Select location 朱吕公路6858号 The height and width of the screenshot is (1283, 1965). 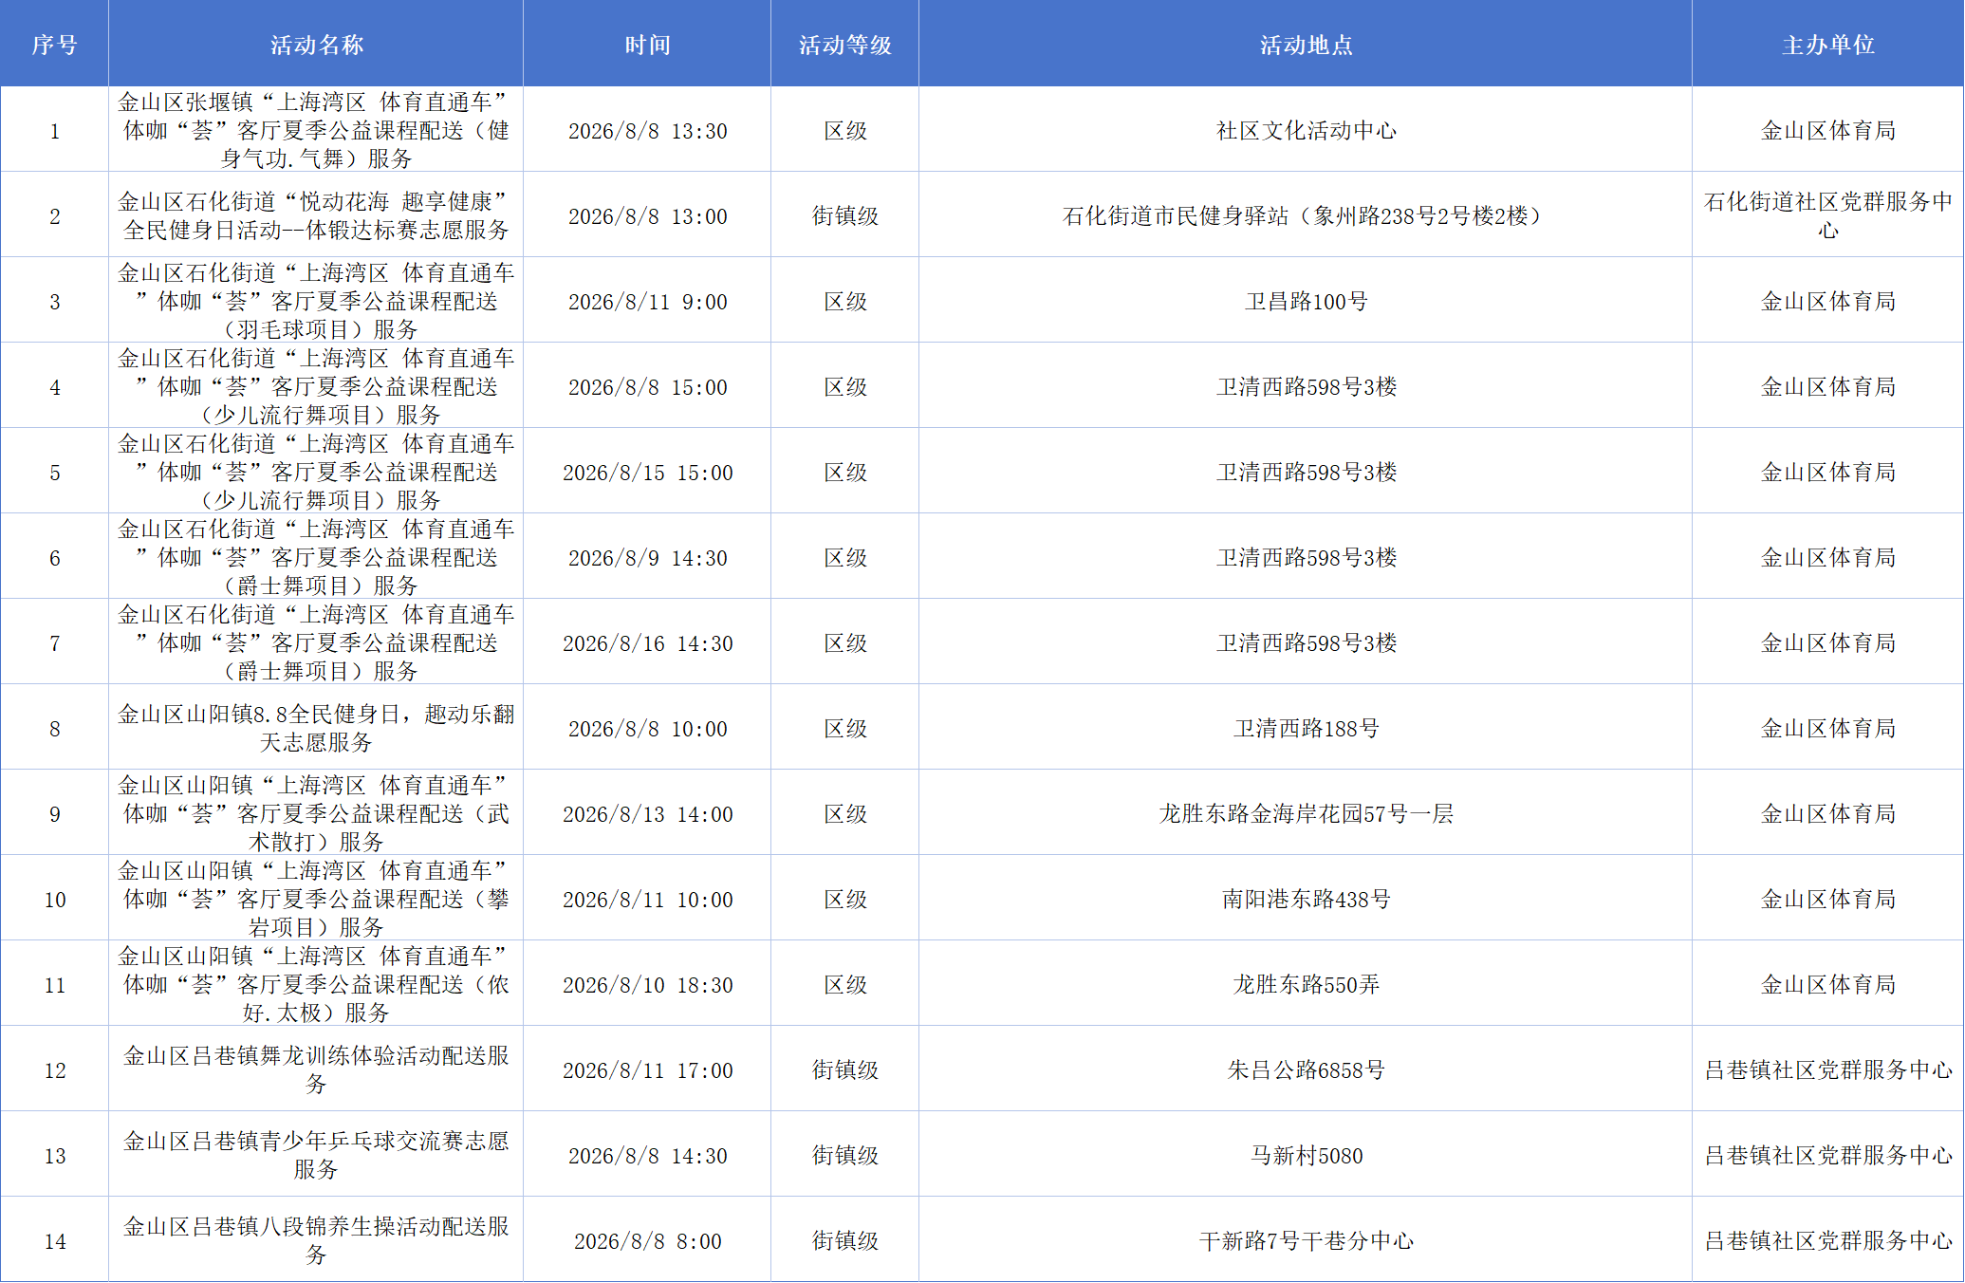click(1306, 1069)
